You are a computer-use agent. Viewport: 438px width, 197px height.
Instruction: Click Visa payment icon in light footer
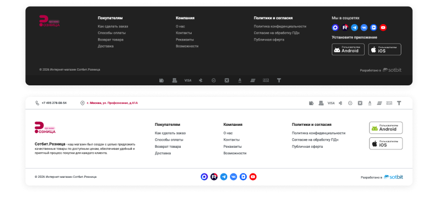(331, 103)
